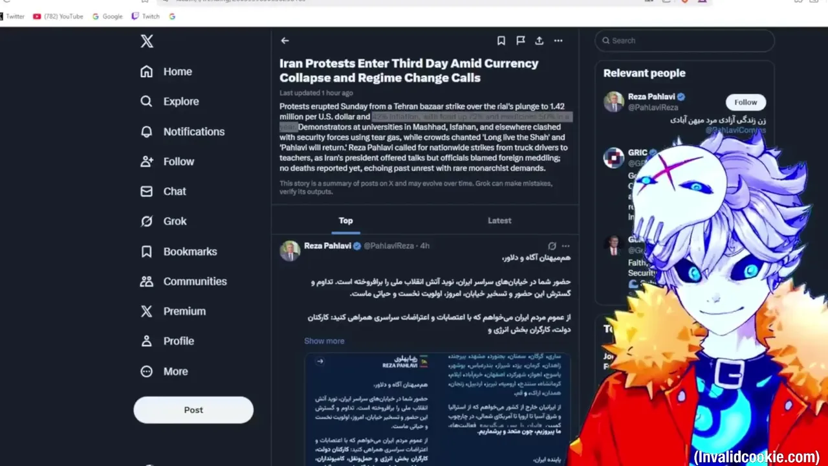
Task: Open three-dot menu on Reza Pahlavi's post
Action: click(x=566, y=246)
